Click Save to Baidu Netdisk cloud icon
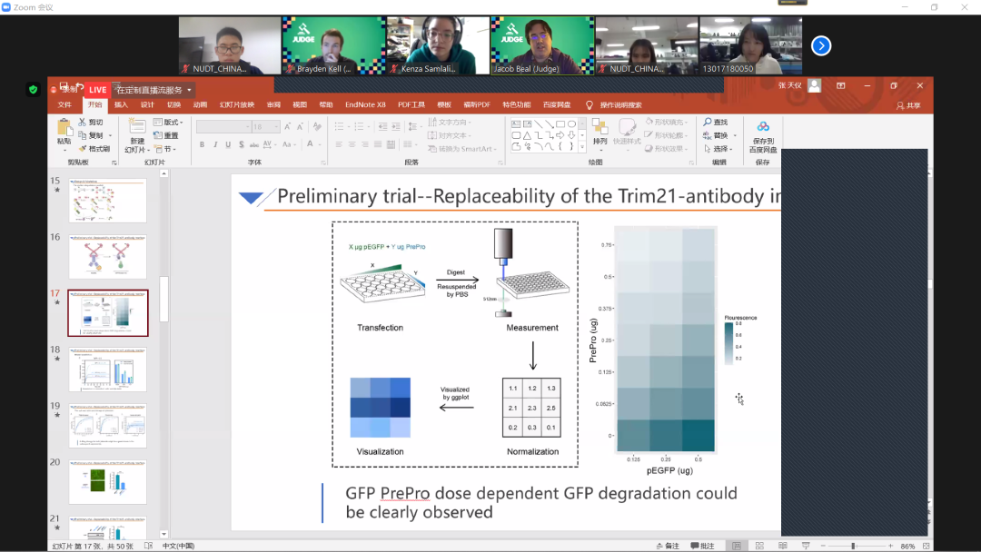The width and height of the screenshot is (981, 552). [763, 127]
